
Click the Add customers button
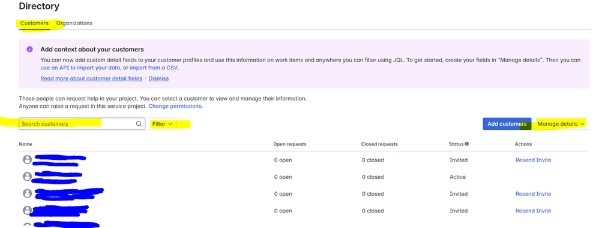click(507, 124)
